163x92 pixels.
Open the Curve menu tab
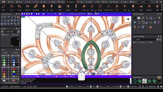click(x=11, y=2)
